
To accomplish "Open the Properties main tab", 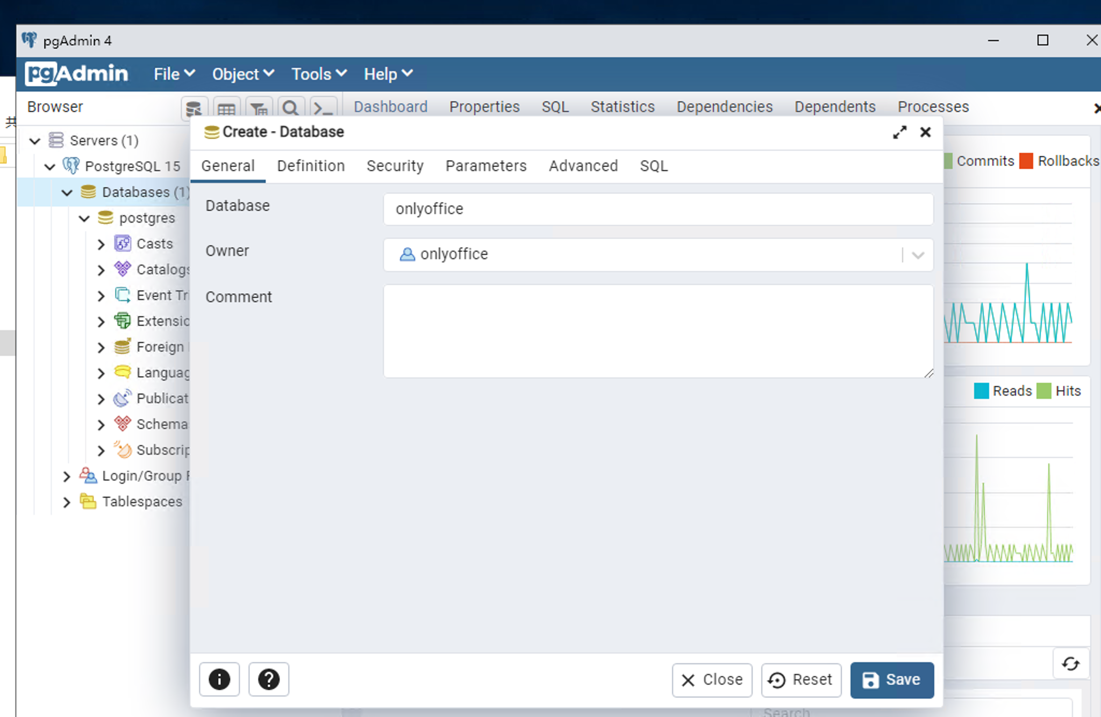I will pyautogui.click(x=484, y=107).
